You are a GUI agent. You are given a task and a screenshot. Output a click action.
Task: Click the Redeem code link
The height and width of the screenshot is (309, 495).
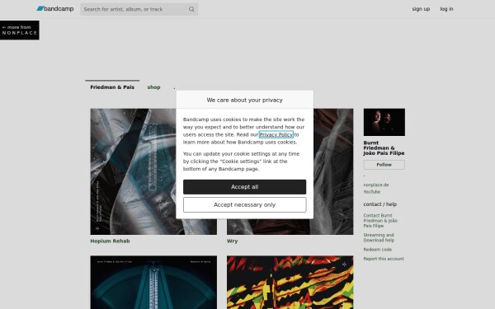coord(377,250)
